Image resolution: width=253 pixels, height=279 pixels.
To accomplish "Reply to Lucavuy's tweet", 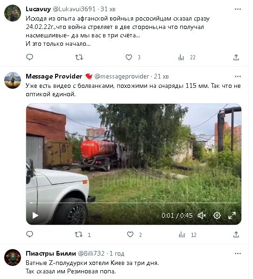I will tap(30, 57).
